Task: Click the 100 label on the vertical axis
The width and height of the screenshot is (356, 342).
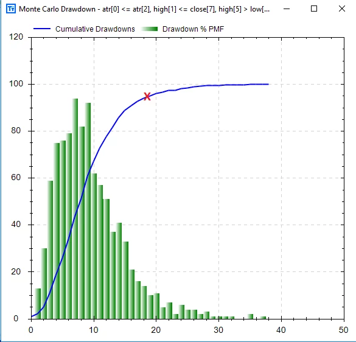Action: [16, 84]
